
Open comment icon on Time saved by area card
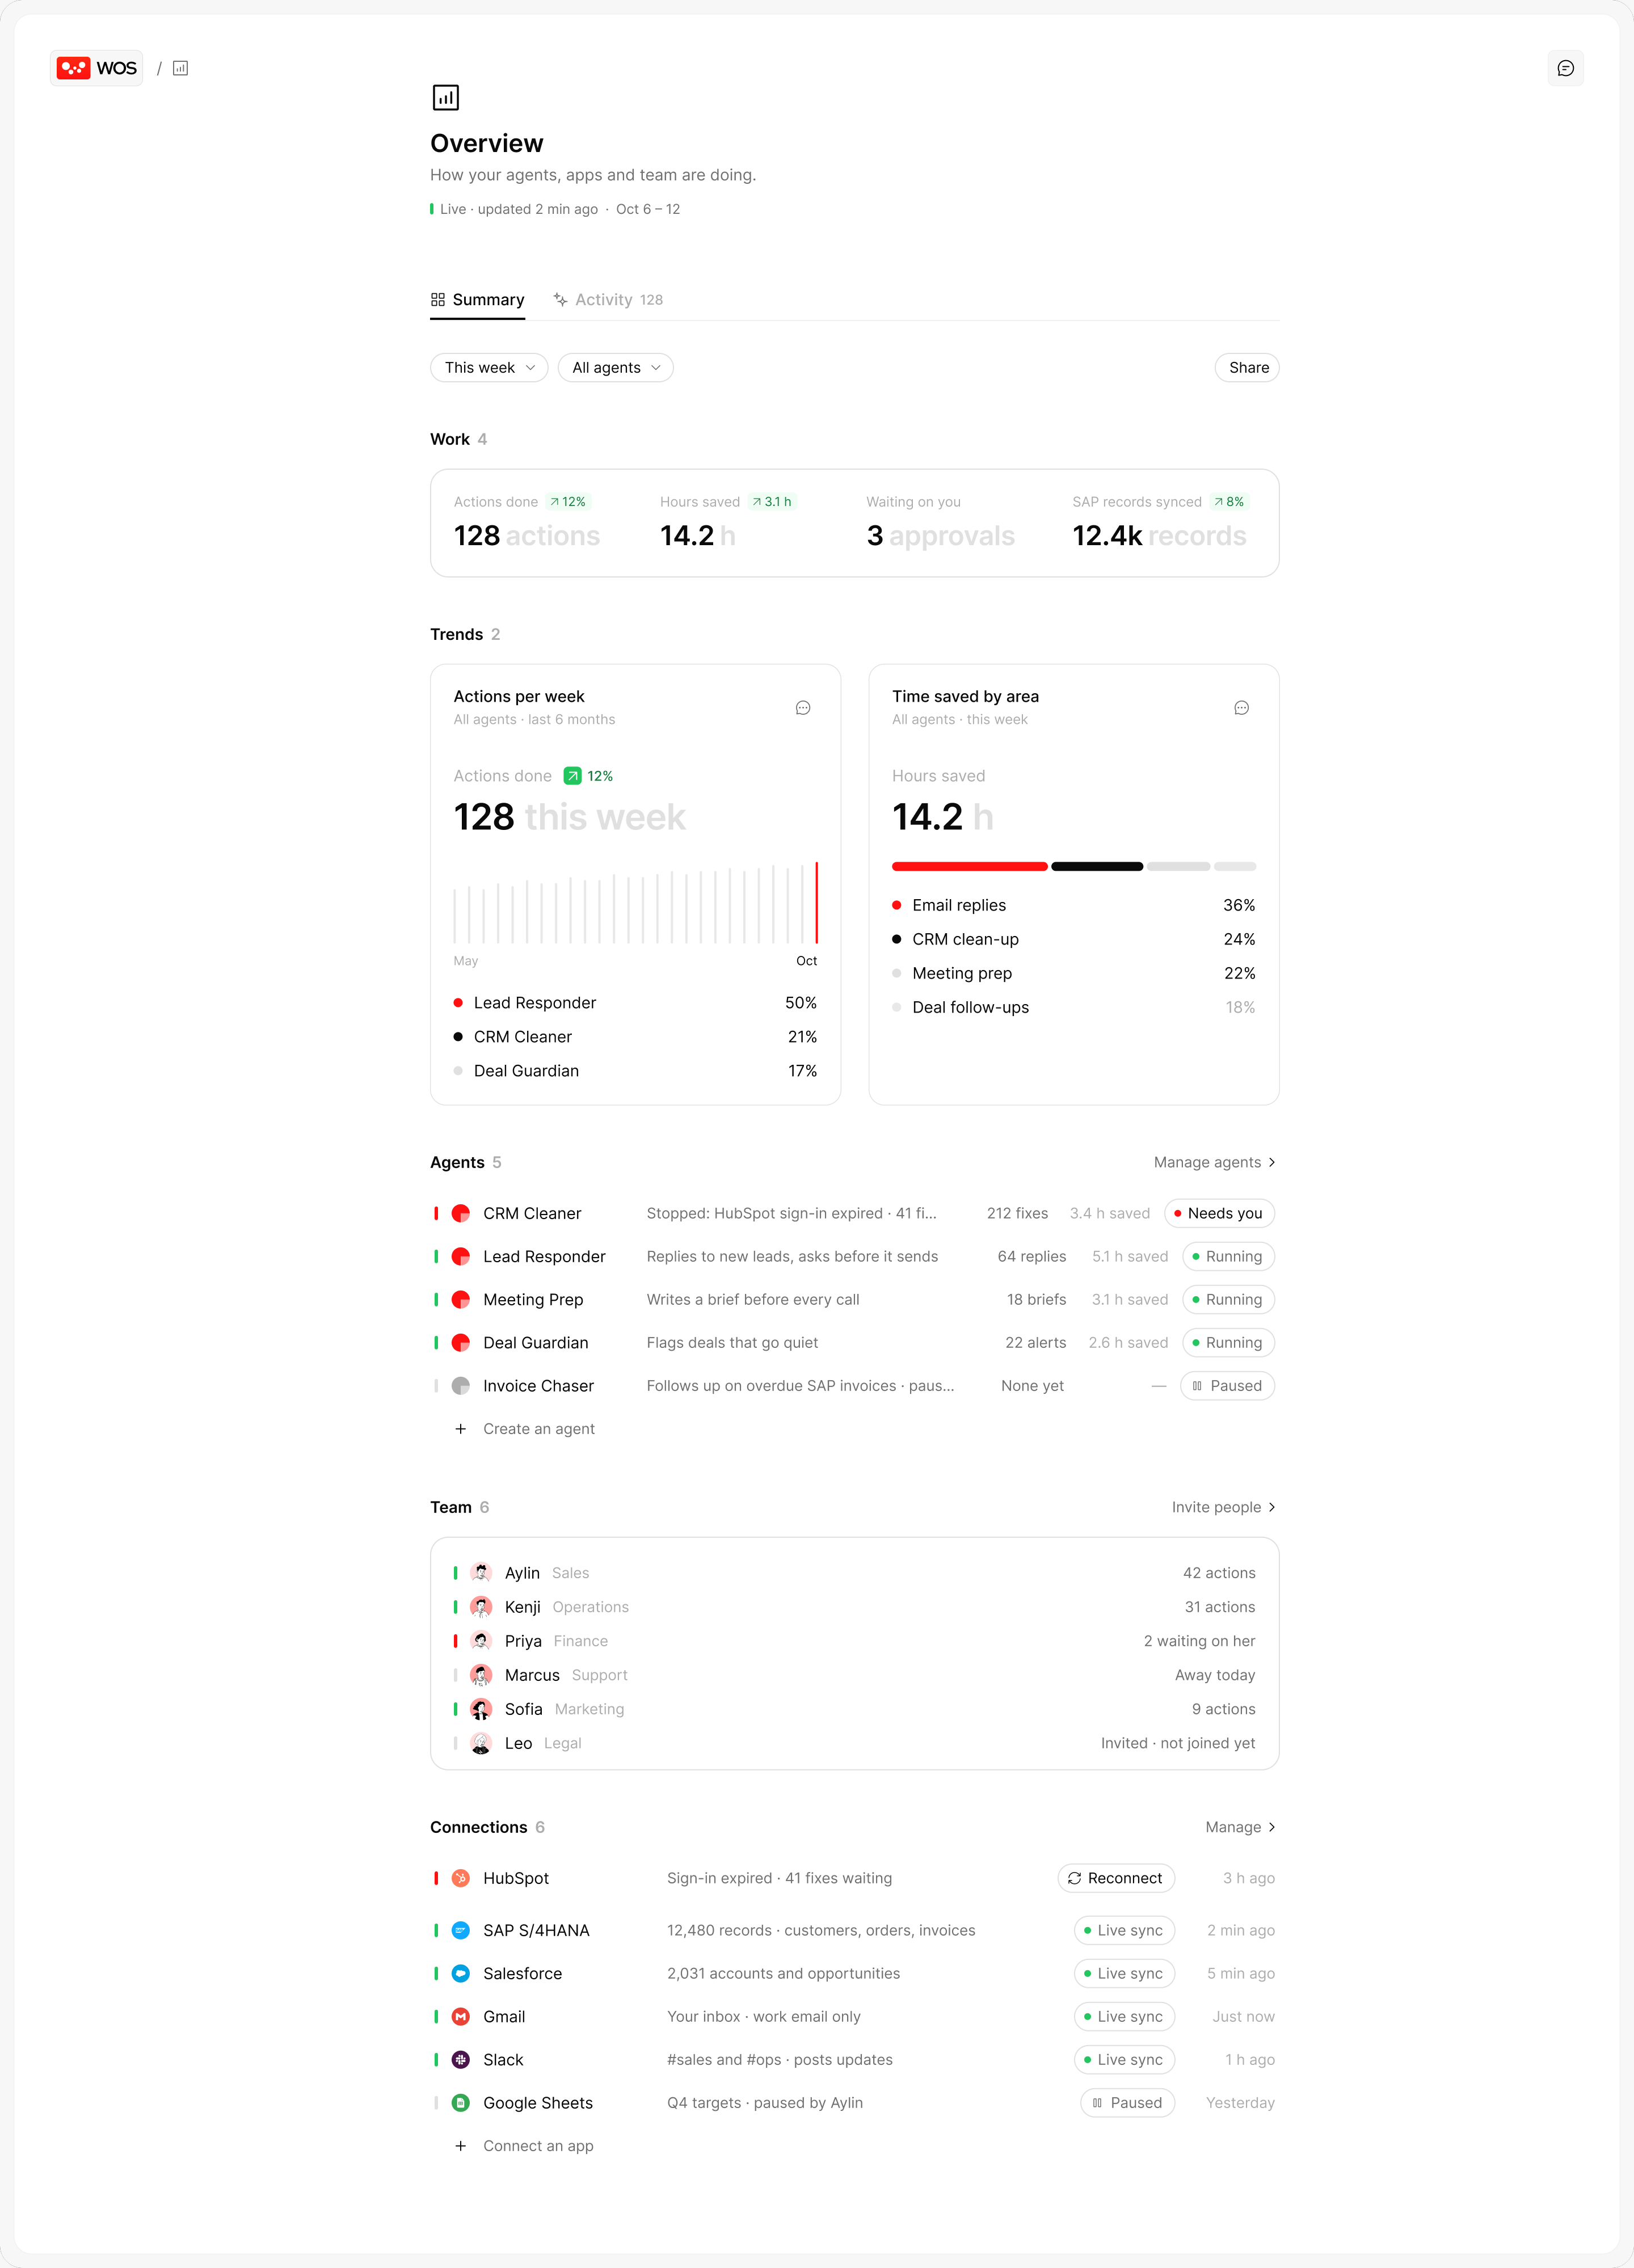click(x=1241, y=708)
